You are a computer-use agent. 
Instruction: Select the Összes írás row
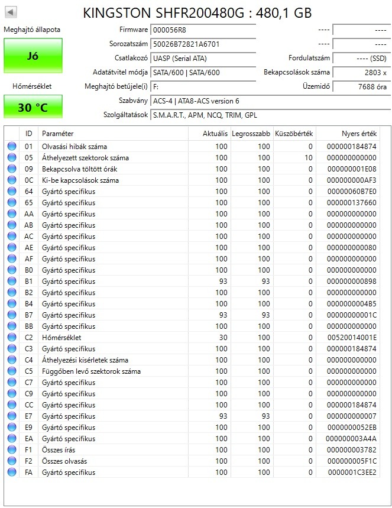(x=192, y=449)
